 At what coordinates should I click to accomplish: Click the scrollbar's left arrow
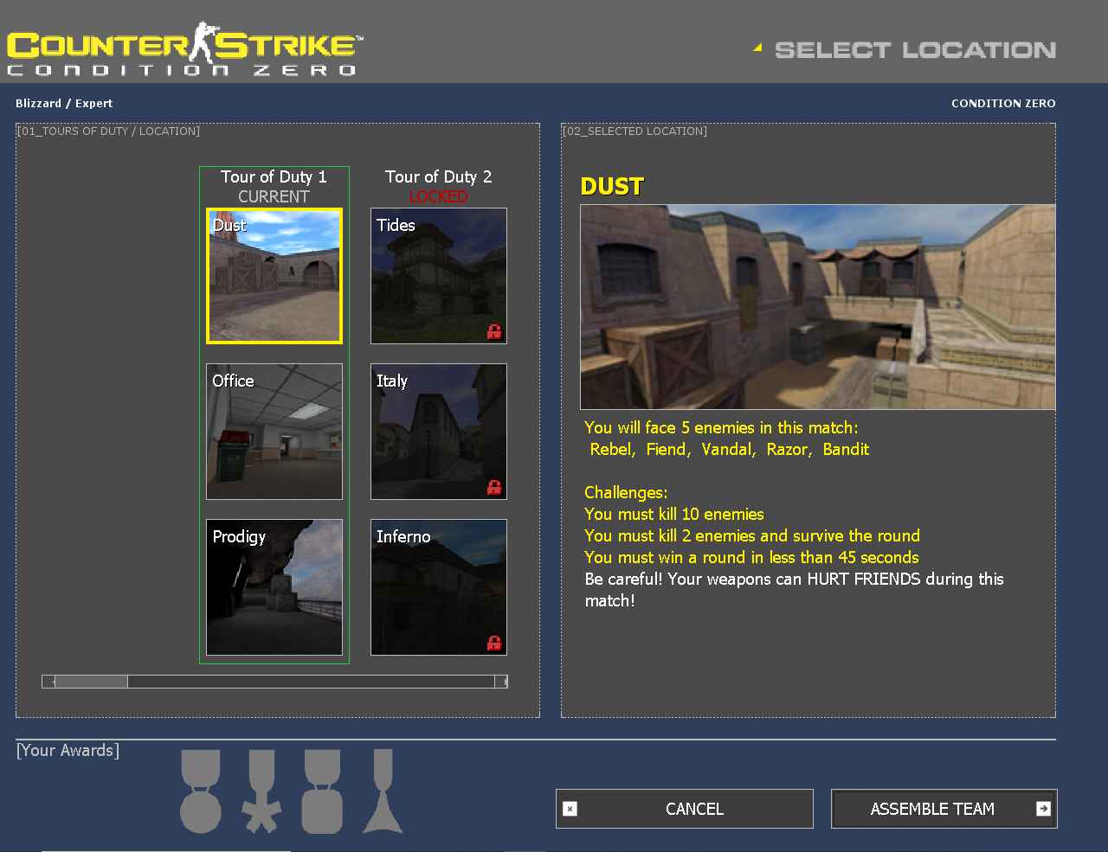click(48, 682)
